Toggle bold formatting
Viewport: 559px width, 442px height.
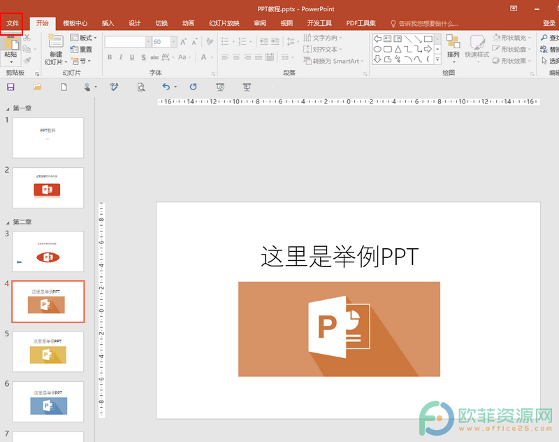(110, 57)
